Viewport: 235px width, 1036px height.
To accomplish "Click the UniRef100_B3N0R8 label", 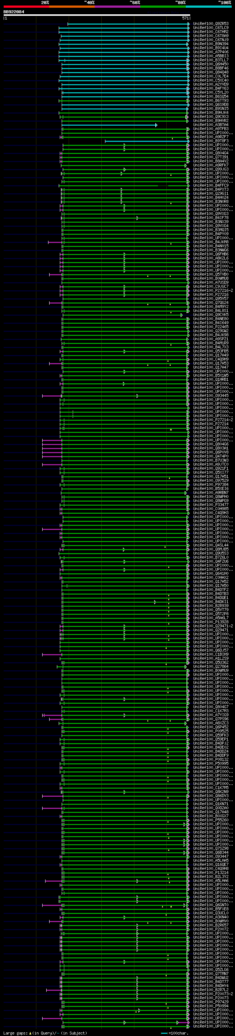I will (x=211, y=202).
